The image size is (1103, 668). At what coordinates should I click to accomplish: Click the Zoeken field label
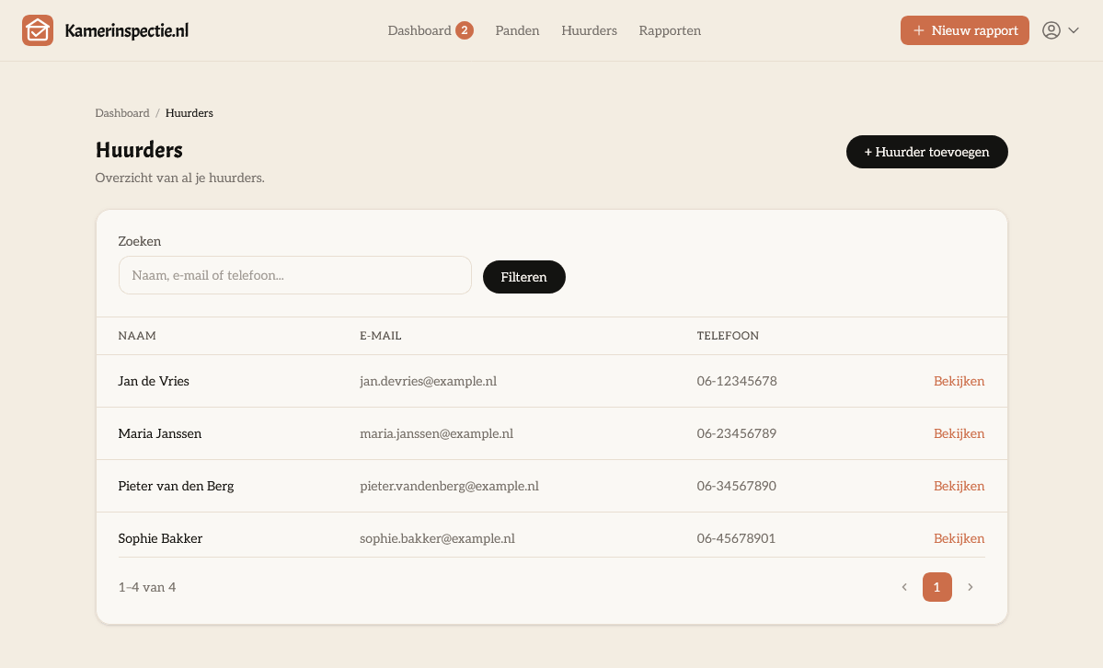click(x=139, y=241)
